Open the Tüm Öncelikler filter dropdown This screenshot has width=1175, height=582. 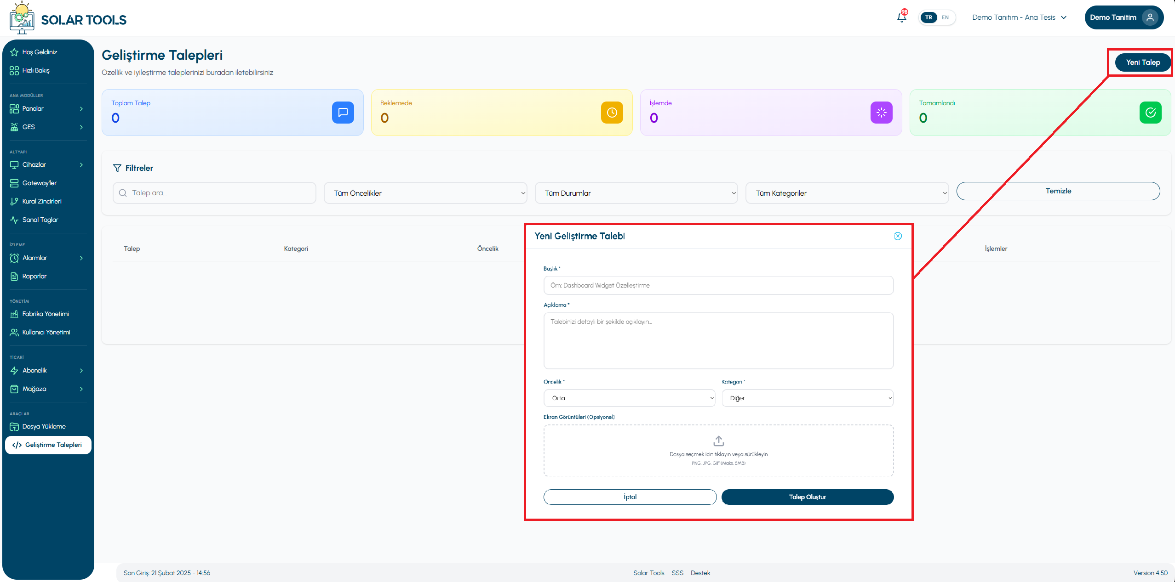(x=425, y=193)
